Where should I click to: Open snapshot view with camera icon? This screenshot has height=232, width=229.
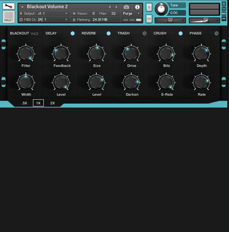tap(126, 7)
